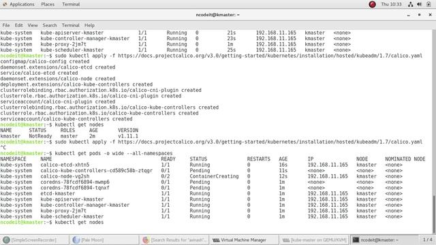Click the terminal title ncodeit@kmaster: ~
Image resolution: width=436 pixels, height=245 pixels.
click(218, 15)
